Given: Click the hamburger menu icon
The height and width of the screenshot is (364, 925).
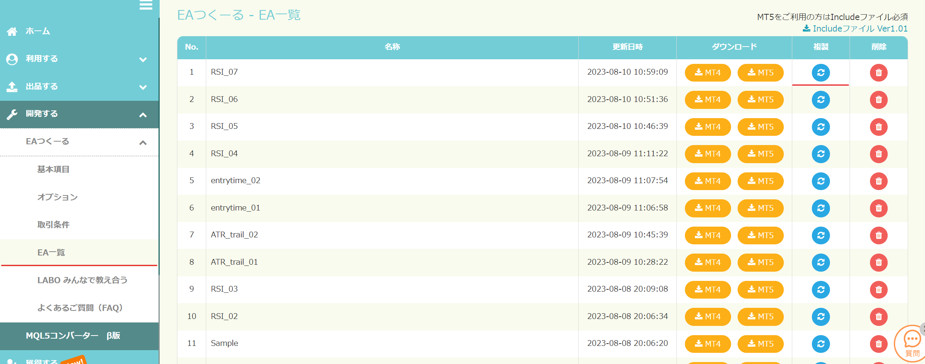Looking at the screenshot, I should pos(146,5).
